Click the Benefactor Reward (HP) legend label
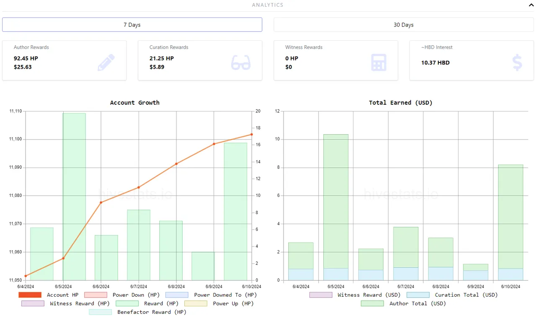The height and width of the screenshot is (318, 536). click(152, 312)
